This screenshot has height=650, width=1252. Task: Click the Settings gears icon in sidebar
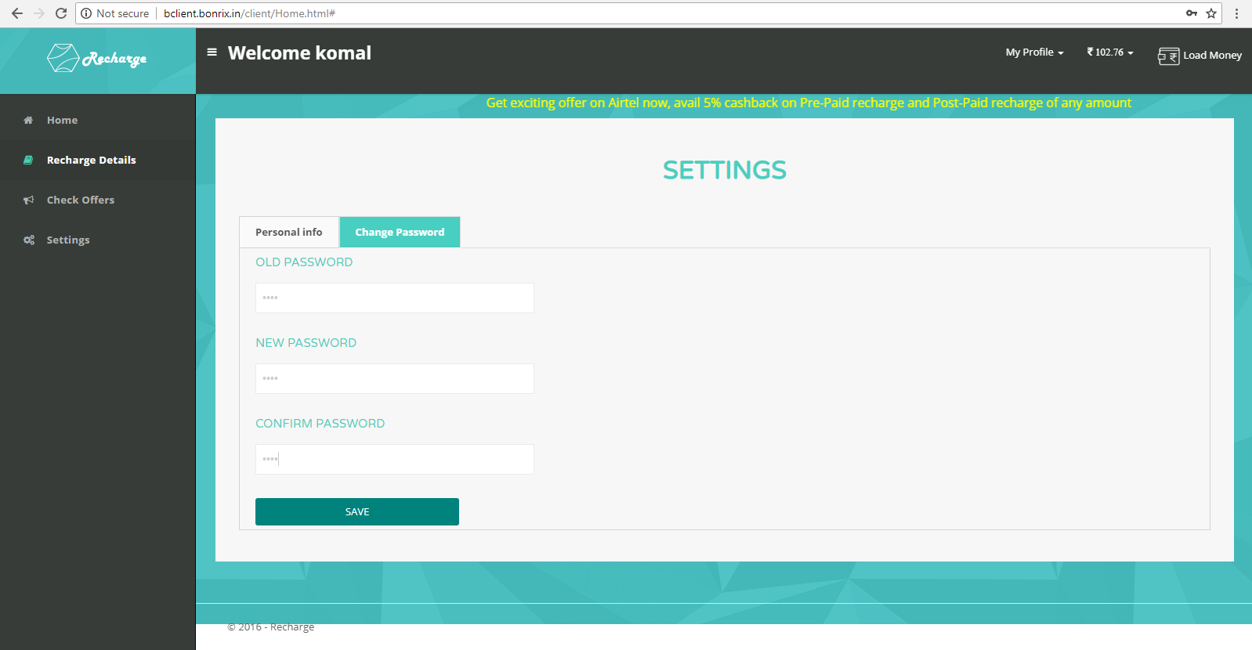(29, 240)
